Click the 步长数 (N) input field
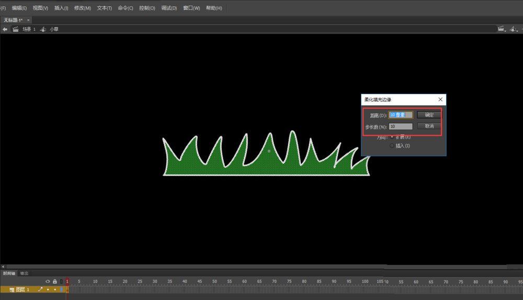 tap(401, 126)
